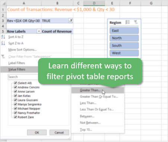Select row 1 header
This screenshot has width=168, height=142.
[3, 10]
